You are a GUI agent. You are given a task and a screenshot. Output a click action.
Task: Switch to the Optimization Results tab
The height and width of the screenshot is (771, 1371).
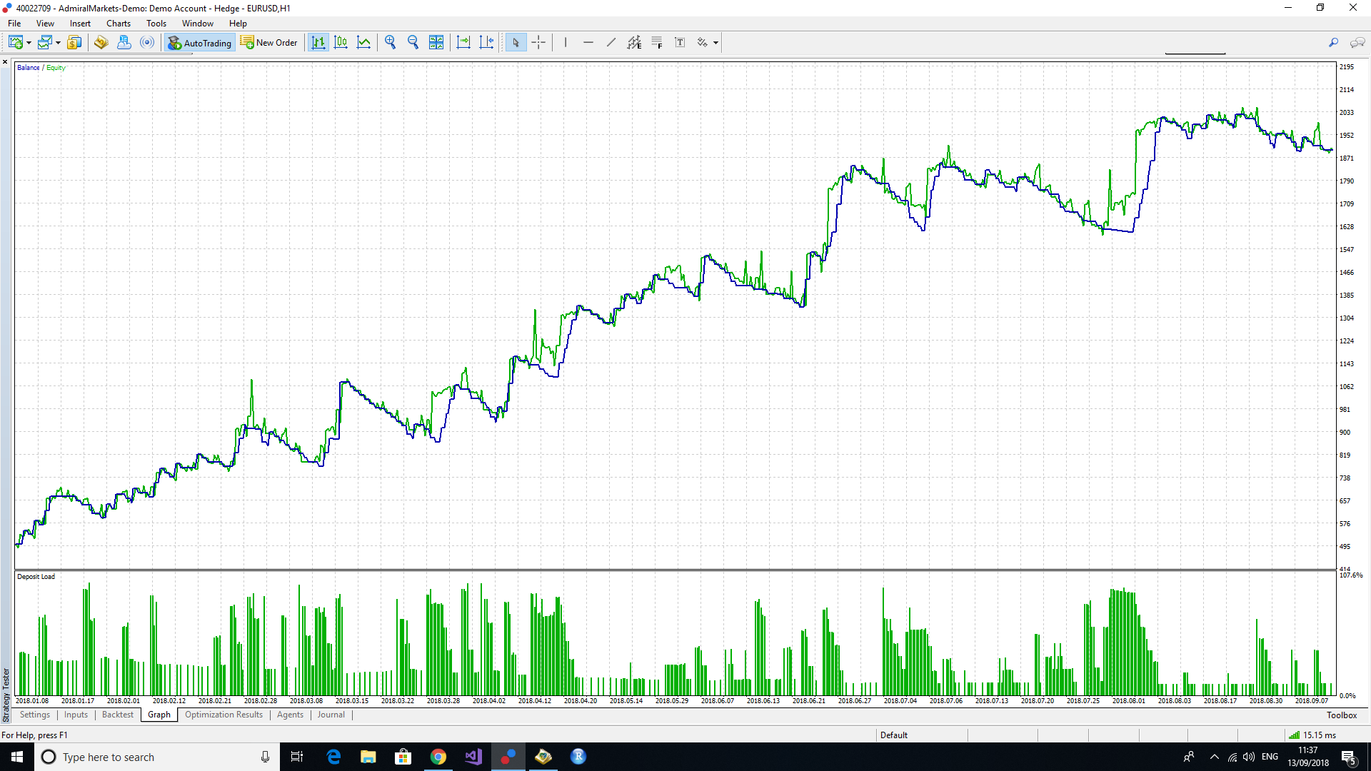pyautogui.click(x=224, y=715)
